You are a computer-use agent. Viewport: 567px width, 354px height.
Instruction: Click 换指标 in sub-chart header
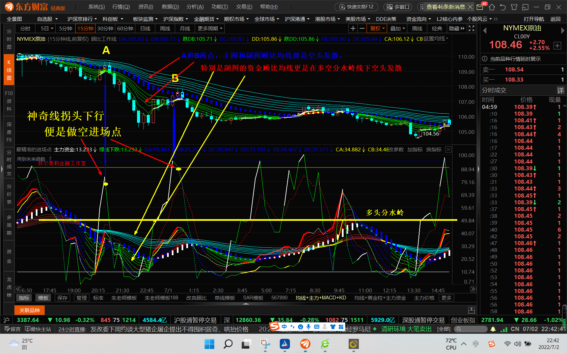click(434, 149)
